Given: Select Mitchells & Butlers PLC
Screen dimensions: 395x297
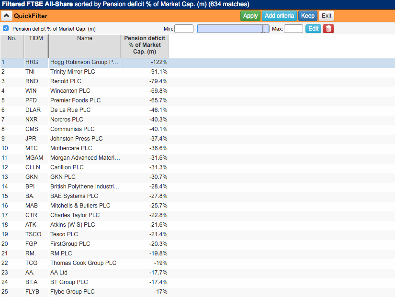Looking at the screenshot, I should pyautogui.click(x=80, y=206).
